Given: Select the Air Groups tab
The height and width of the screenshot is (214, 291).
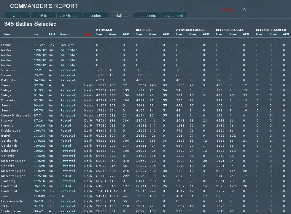Looking at the screenshot, I should (69, 15).
